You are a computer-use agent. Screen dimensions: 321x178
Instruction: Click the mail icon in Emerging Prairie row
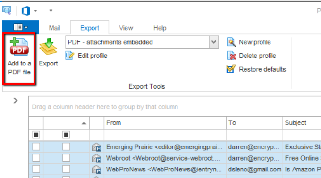(97, 147)
